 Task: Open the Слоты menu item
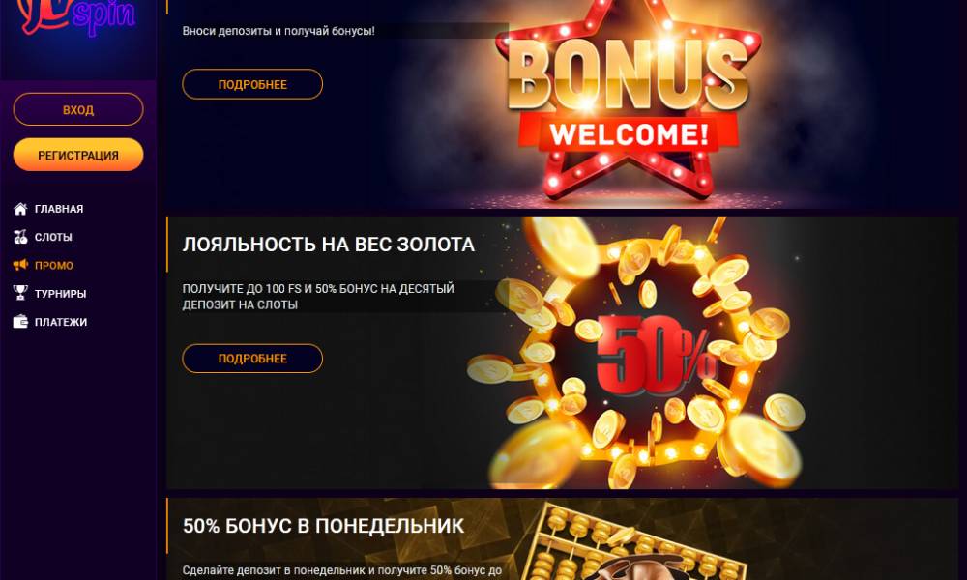pyautogui.click(x=53, y=237)
